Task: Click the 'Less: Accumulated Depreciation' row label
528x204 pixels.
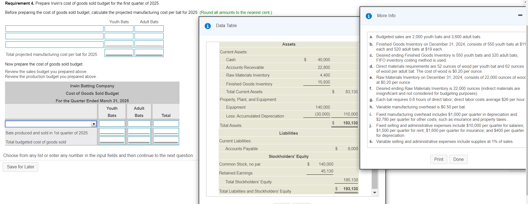Action: [255, 116]
